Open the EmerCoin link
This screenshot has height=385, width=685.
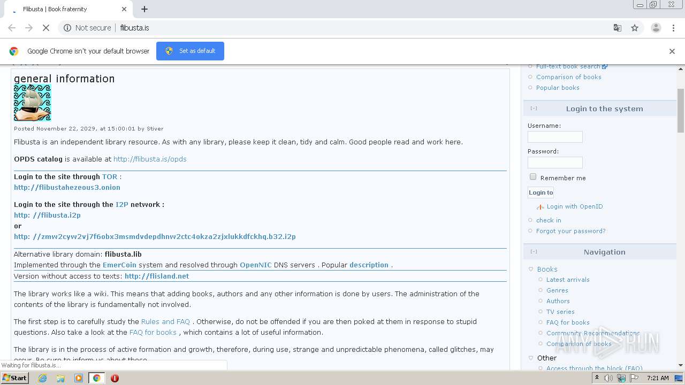point(119,265)
